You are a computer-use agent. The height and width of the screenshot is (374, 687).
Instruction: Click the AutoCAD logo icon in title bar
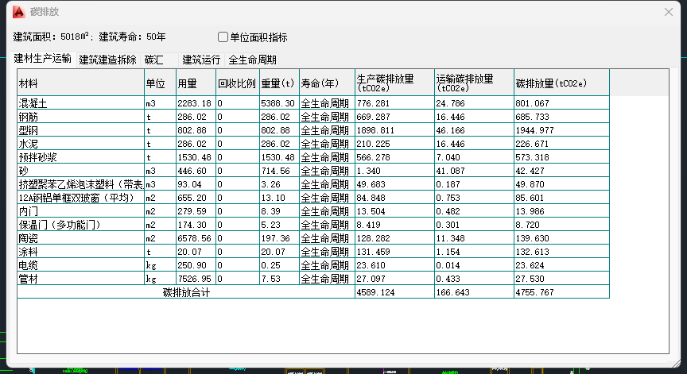15,12
